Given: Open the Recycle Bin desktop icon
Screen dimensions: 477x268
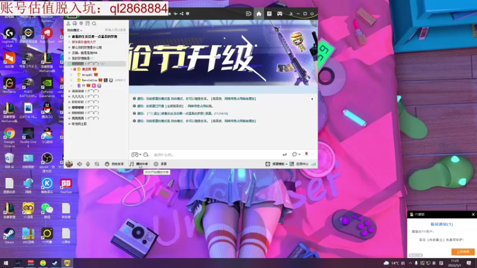Looking at the screenshot, I should coord(9,160).
